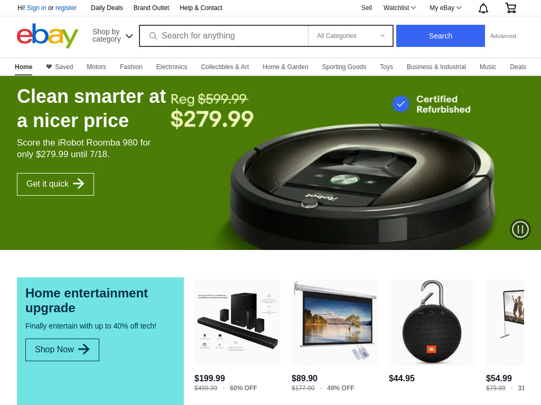541x405 pixels.
Task: Open the notifications bell icon
Action: coord(483,8)
